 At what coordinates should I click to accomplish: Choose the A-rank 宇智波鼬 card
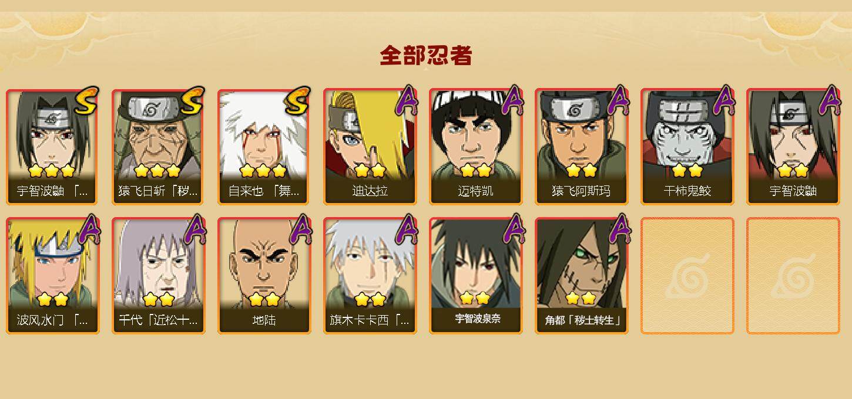(793, 147)
